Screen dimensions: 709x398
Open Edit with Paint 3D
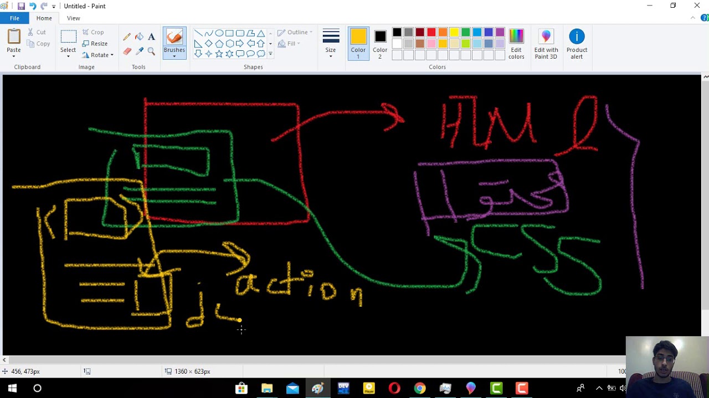click(546, 44)
